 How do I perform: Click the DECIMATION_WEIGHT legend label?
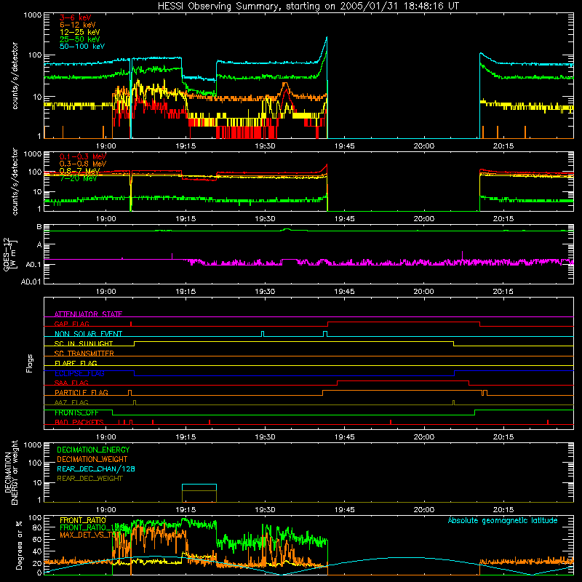(92, 459)
